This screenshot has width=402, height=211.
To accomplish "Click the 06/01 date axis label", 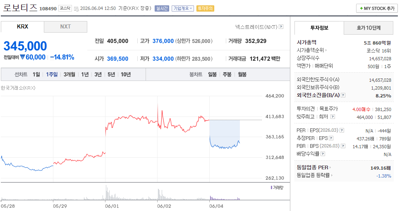I will click(112, 206).
